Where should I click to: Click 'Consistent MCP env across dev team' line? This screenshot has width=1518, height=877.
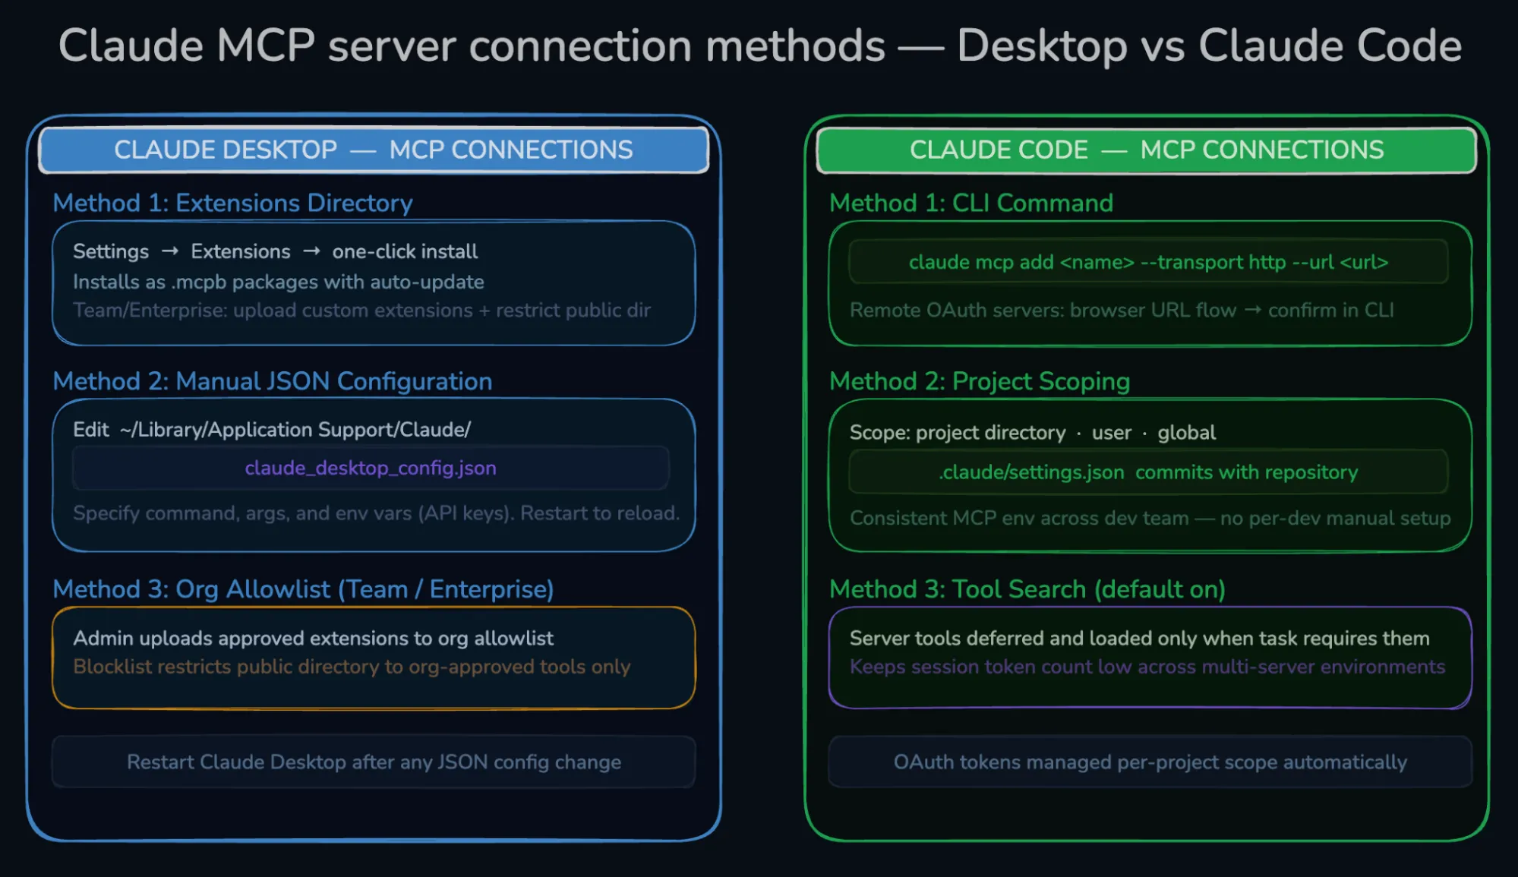click(1150, 518)
